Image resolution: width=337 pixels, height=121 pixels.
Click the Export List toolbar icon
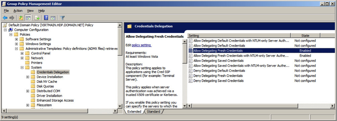click(37, 18)
